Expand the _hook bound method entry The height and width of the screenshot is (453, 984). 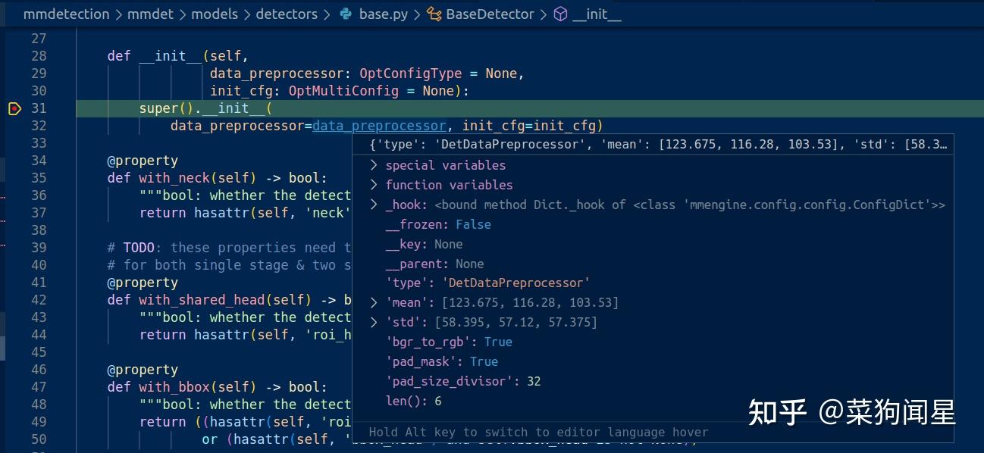[372, 205]
